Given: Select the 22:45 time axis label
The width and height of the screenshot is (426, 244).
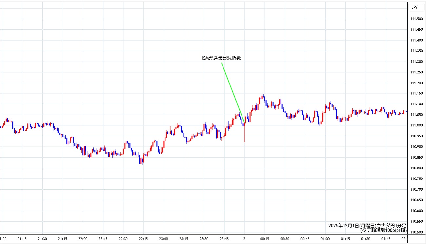Looking at the screenshot, I should 143,239.
